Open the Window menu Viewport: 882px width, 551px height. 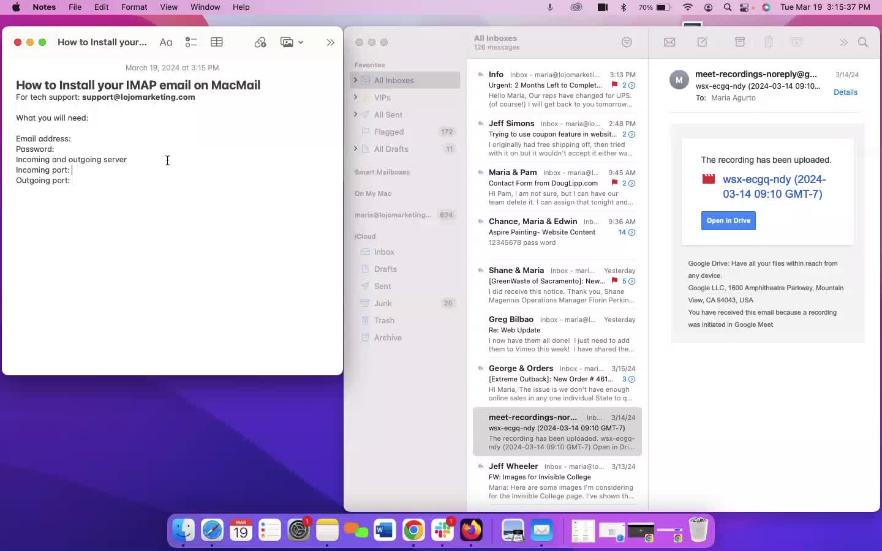[x=205, y=7]
